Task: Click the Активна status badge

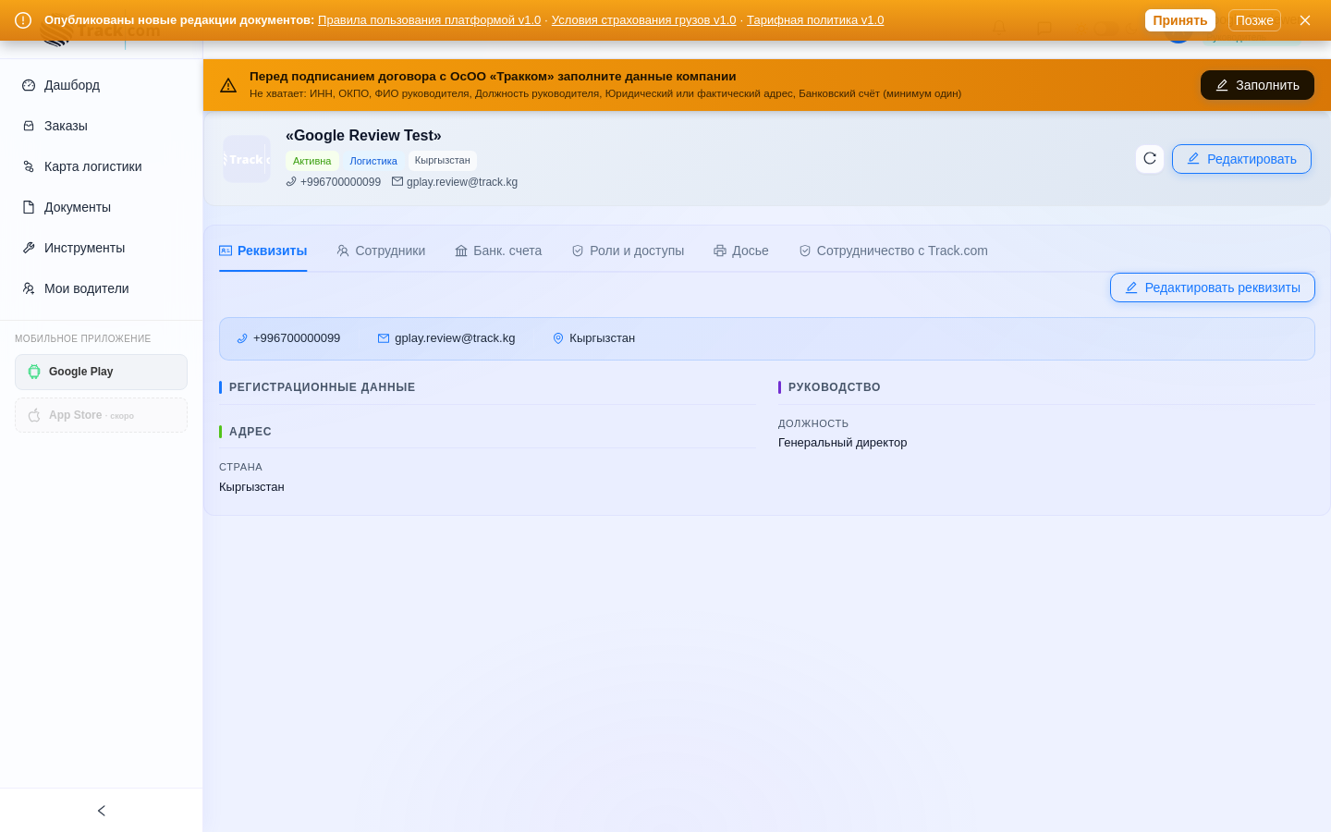Action: pyautogui.click(x=311, y=161)
